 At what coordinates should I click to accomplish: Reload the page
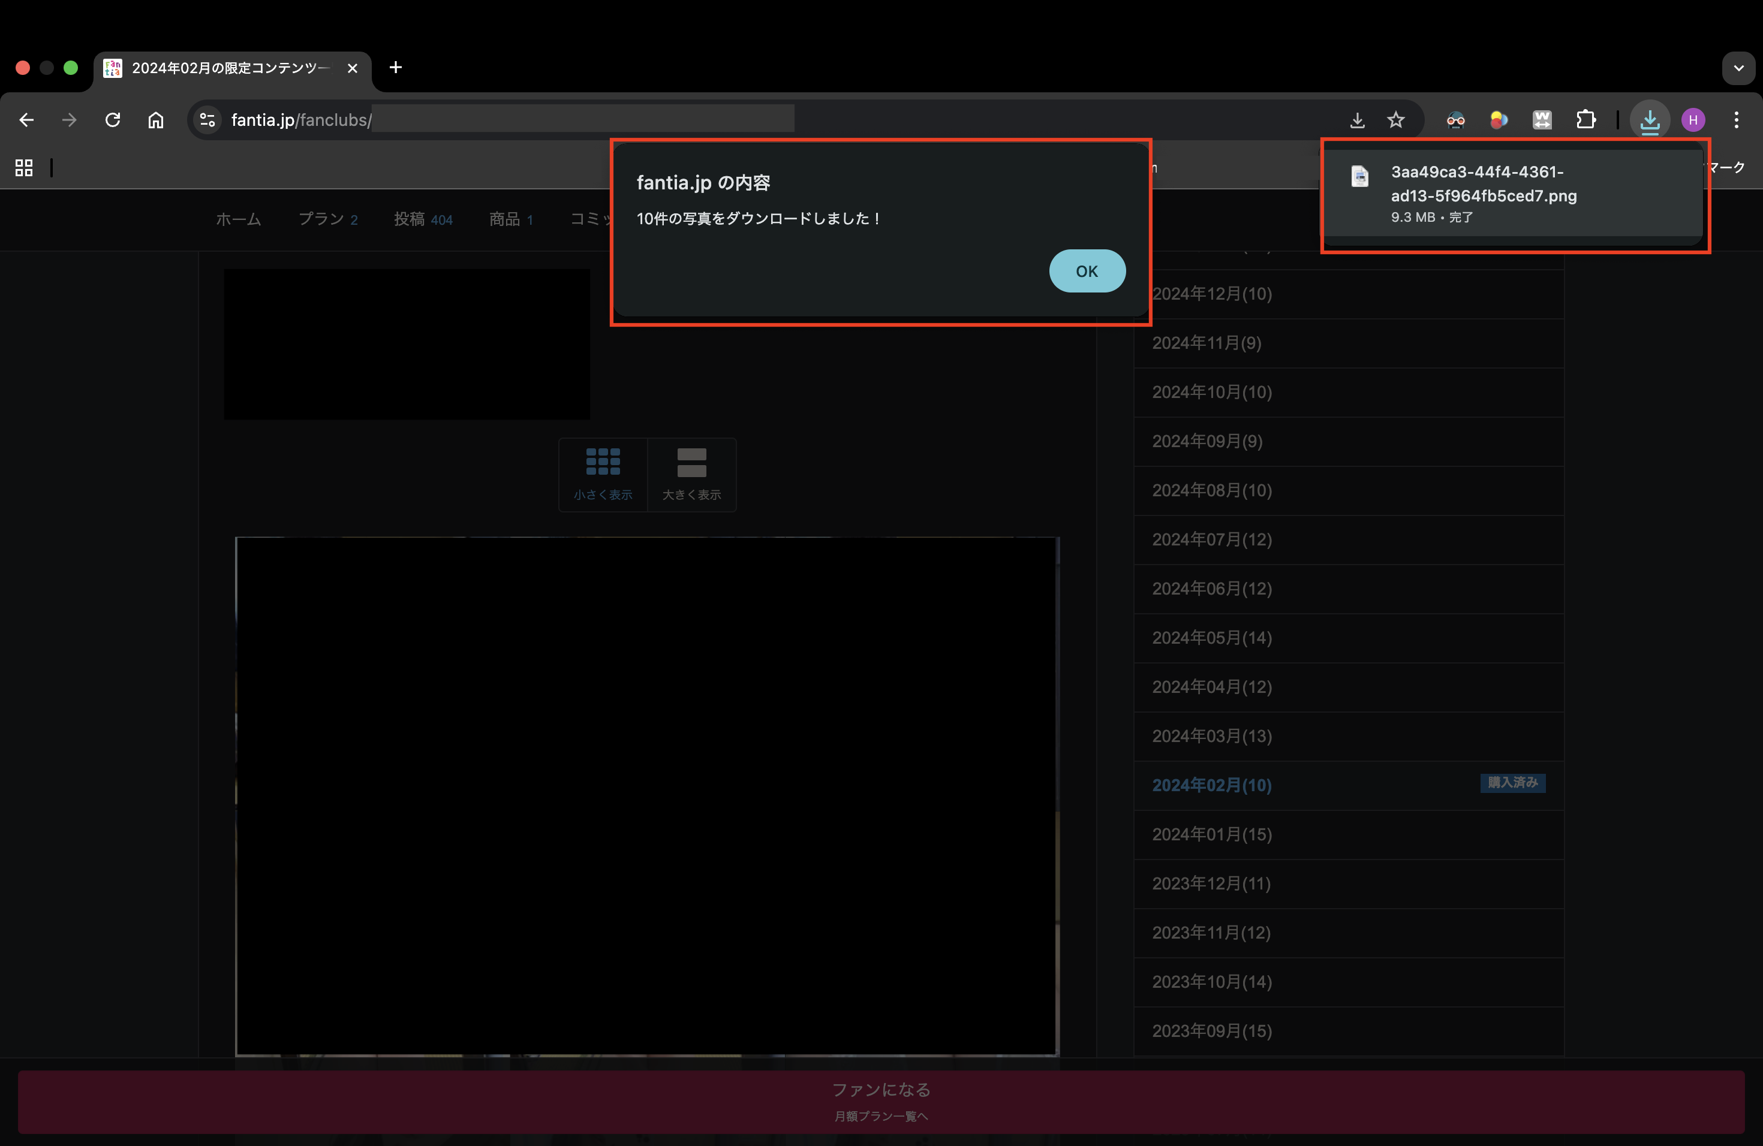tap(113, 120)
